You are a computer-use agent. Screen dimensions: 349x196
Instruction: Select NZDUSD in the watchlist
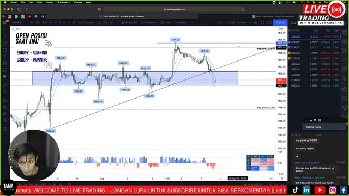coord(314,53)
